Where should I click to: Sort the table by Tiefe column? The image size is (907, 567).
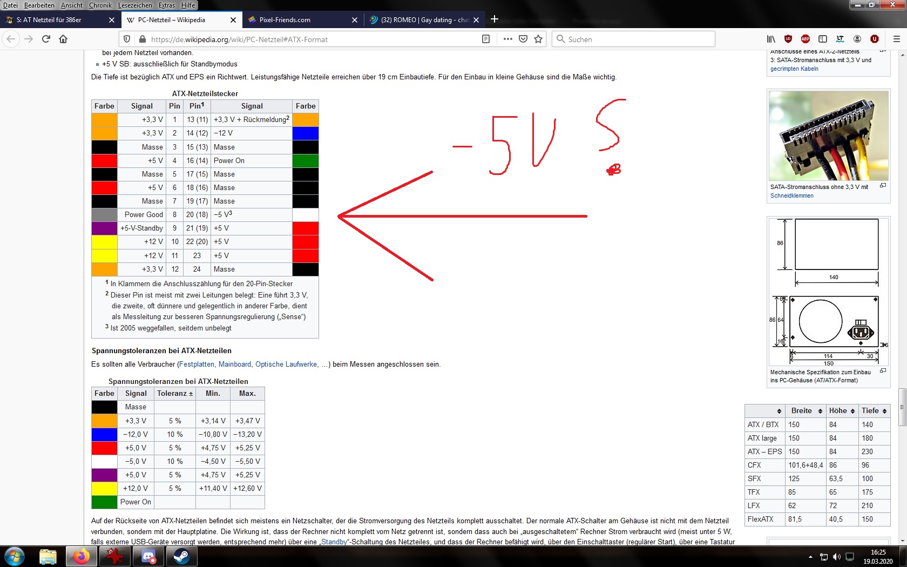click(874, 411)
